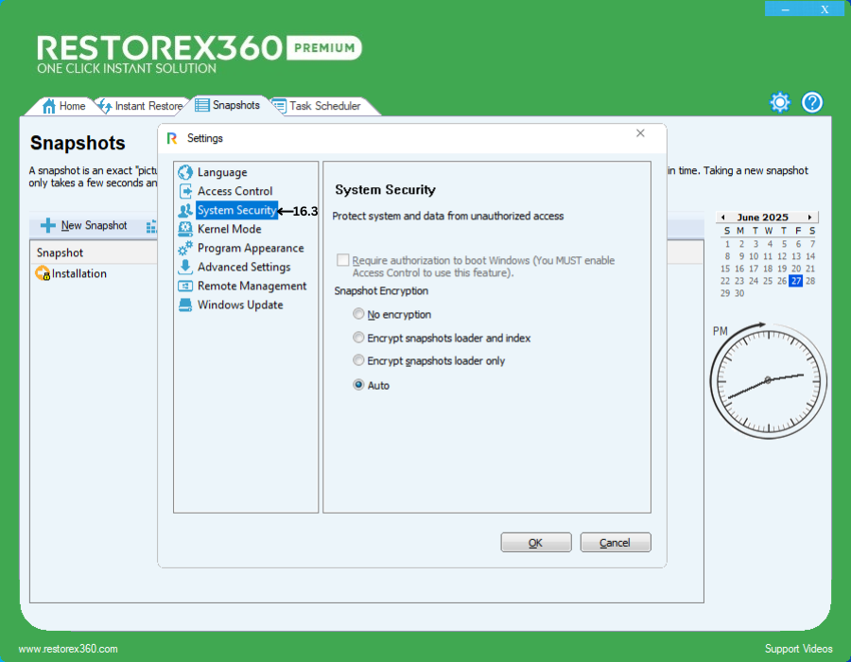The width and height of the screenshot is (851, 662).
Task: Open help with the question mark icon
Action: point(812,103)
